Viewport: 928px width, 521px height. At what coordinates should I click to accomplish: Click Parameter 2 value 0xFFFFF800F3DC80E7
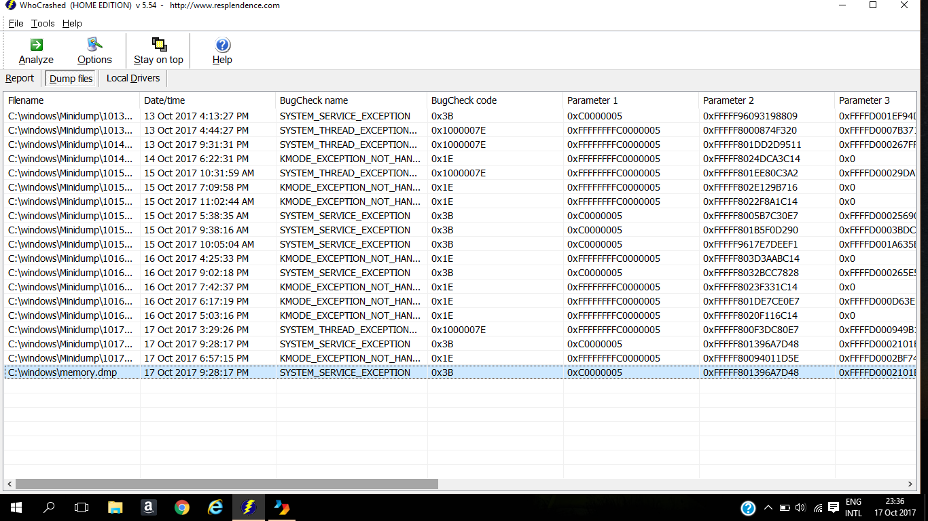(751, 330)
